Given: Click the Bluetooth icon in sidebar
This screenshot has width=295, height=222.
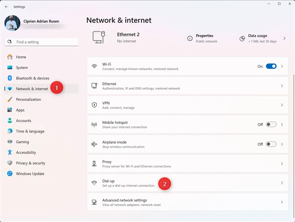Looking at the screenshot, I should point(10,78).
